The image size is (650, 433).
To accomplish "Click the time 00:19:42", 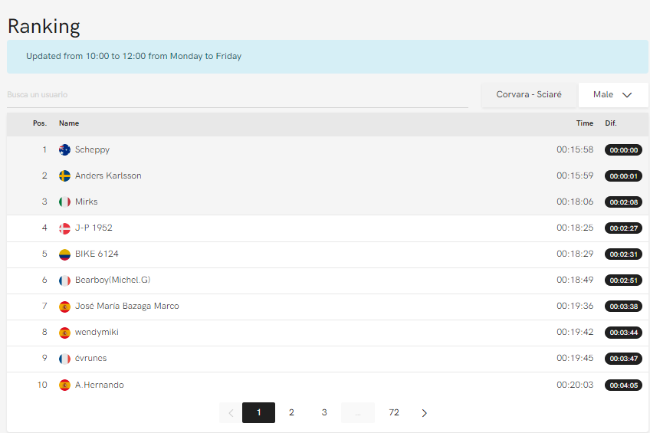I will (x=575, y=333).
